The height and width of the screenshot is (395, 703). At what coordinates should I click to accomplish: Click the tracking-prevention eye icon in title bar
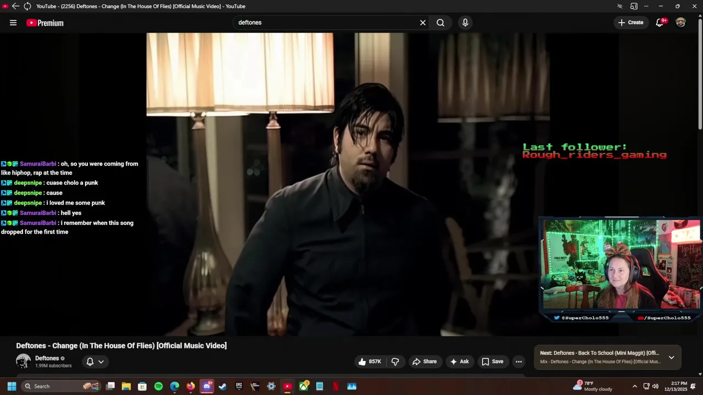620,6
